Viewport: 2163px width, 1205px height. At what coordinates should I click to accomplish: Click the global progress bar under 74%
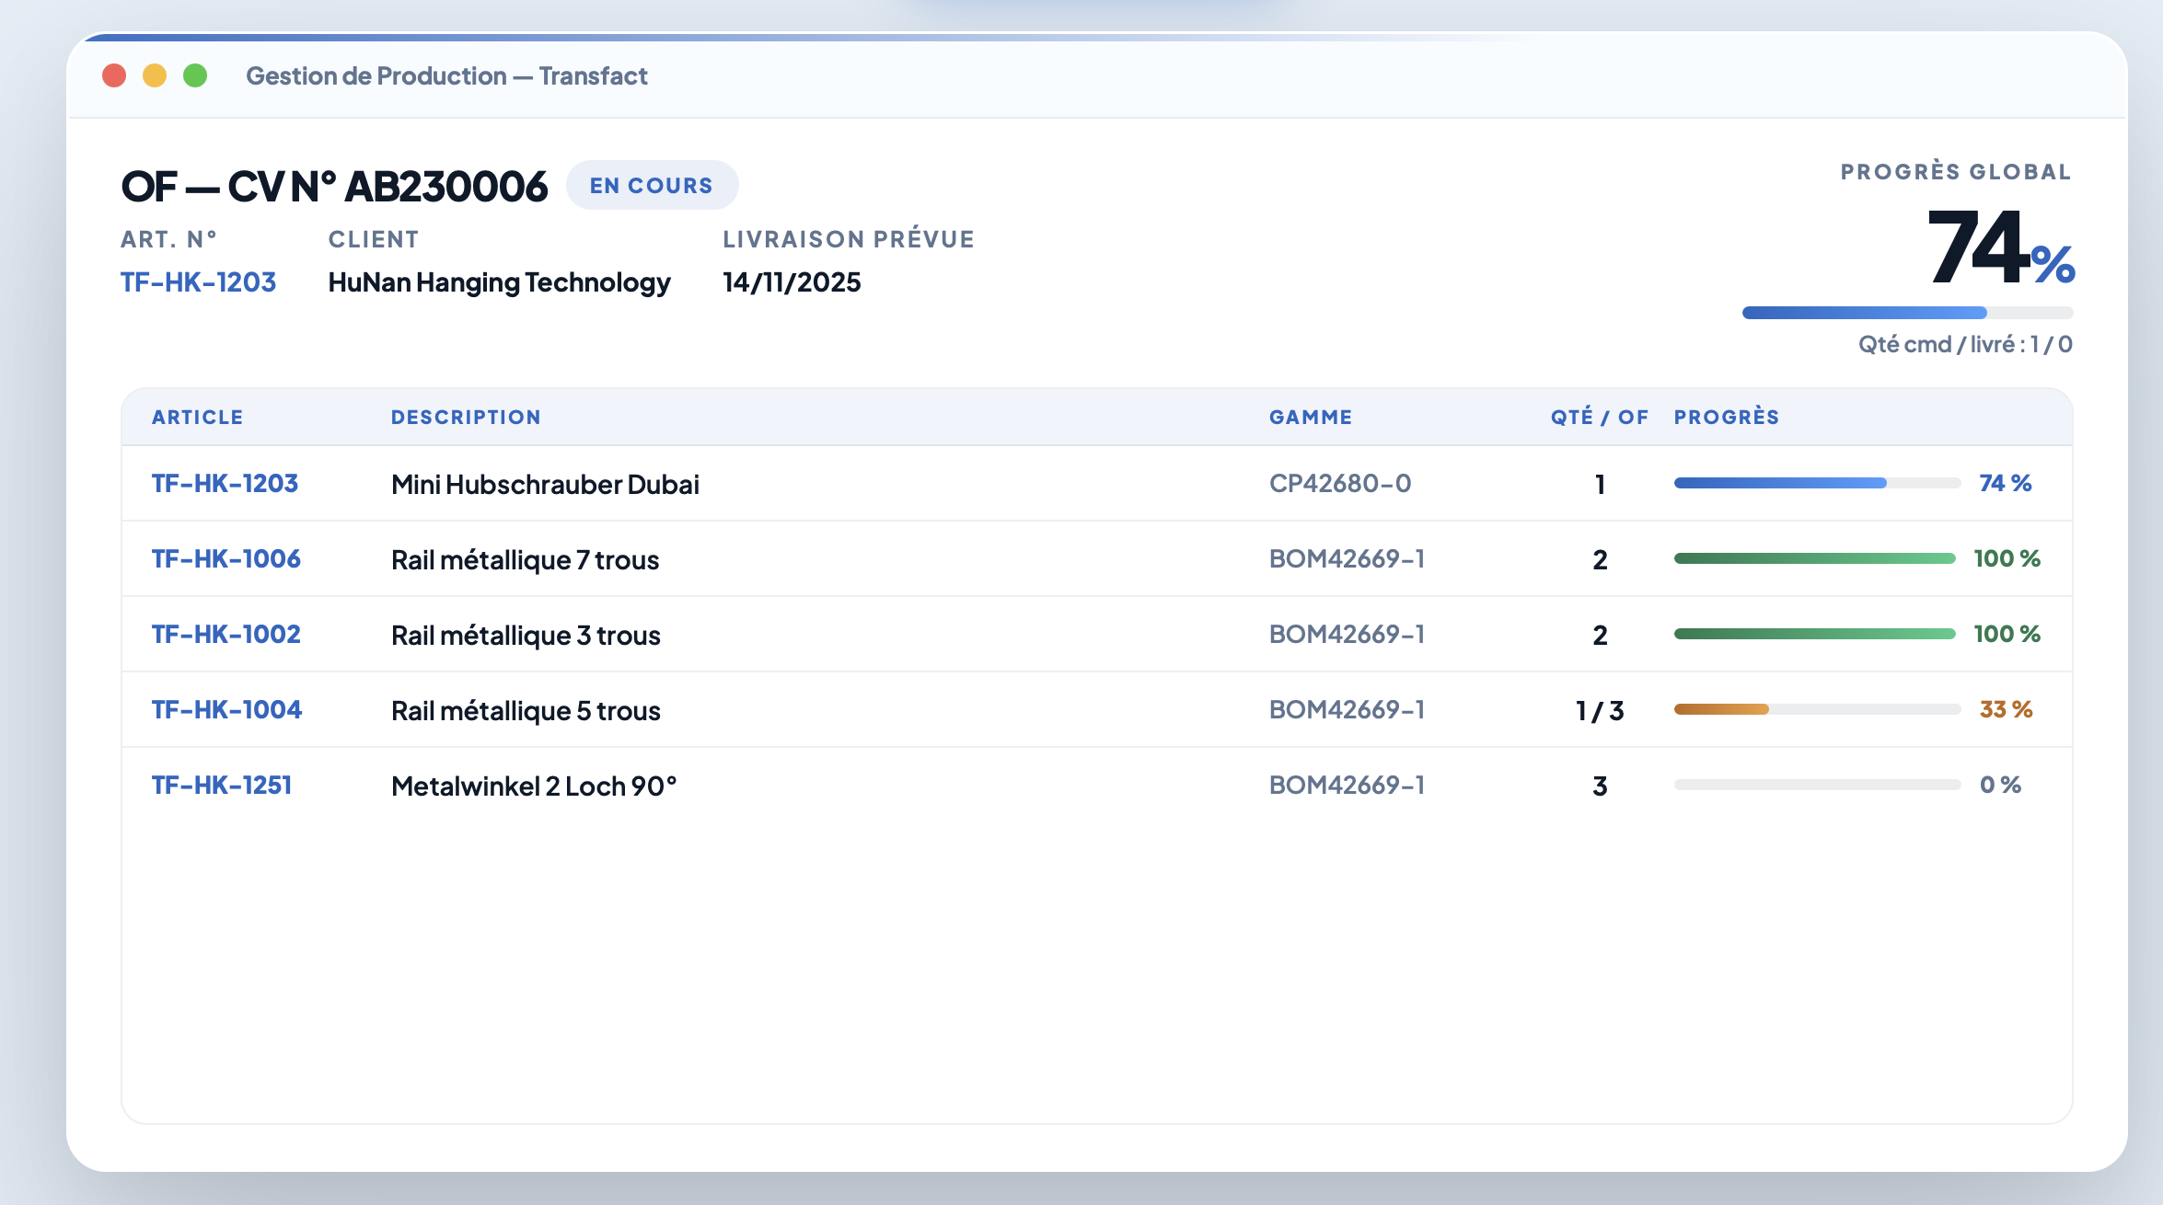tap(1907, 313)
